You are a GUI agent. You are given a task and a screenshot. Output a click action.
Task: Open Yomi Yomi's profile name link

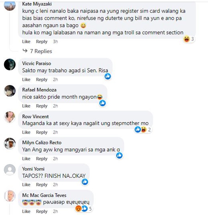click(33, 169)
